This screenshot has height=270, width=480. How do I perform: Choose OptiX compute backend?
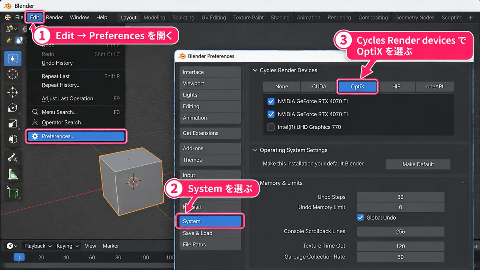tap(358, 86)
